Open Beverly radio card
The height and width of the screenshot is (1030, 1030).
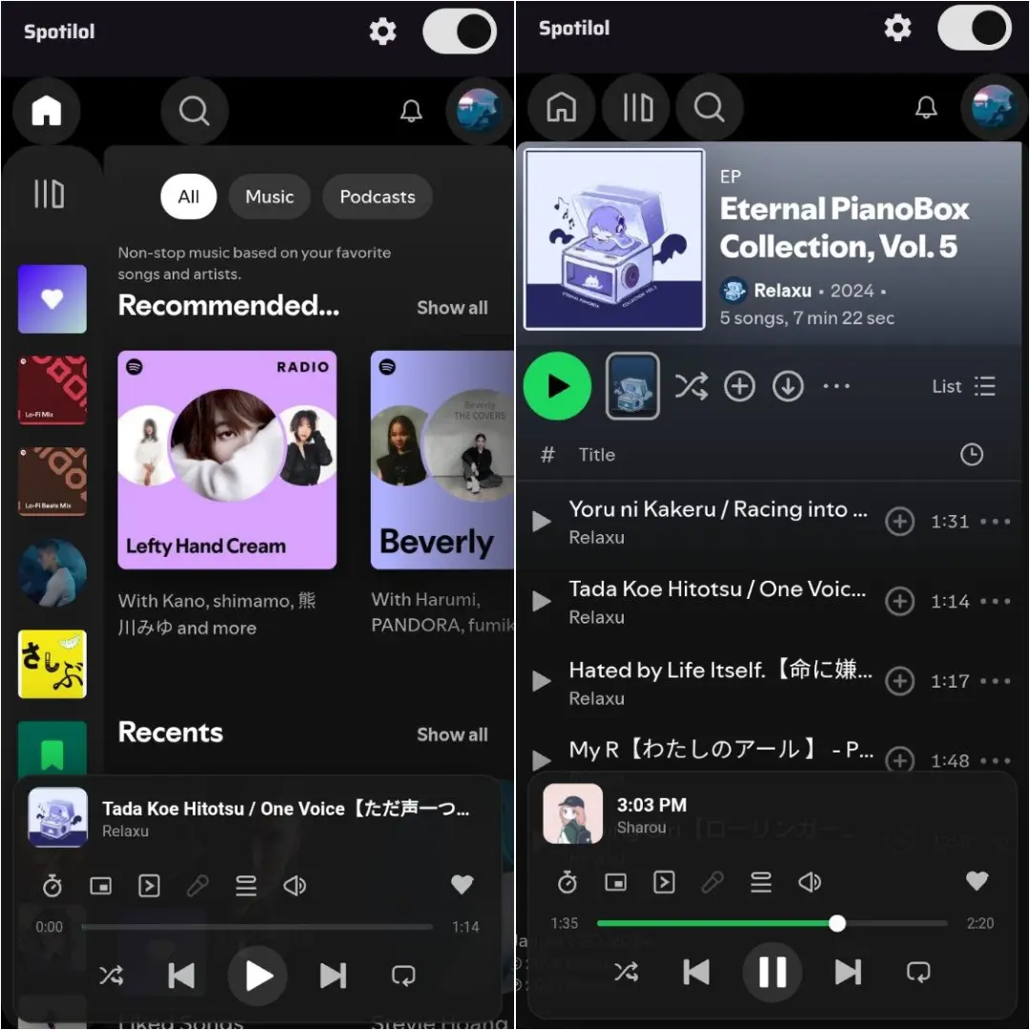click(x=443, y=460)
